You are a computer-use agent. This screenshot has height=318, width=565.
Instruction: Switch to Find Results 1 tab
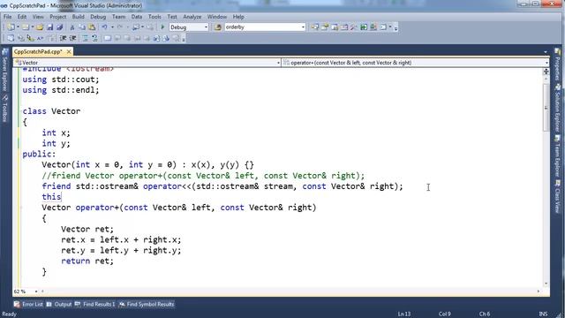tap(94, 304)
